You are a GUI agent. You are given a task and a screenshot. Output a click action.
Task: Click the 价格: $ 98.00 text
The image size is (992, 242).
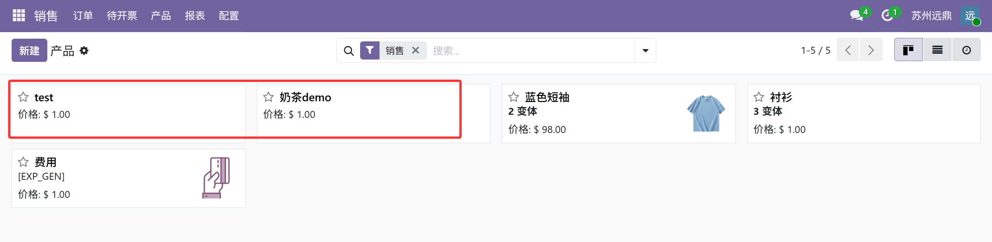click(x=537, y=130)
